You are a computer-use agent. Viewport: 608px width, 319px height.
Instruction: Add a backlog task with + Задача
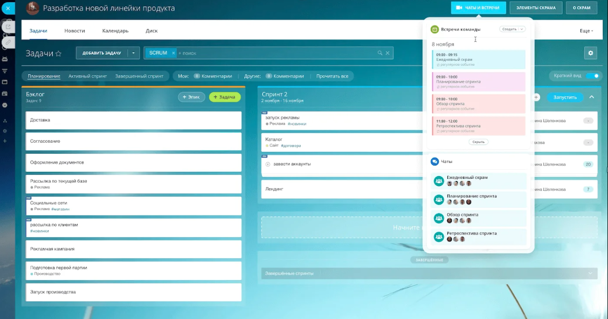(x=225, y=98)
